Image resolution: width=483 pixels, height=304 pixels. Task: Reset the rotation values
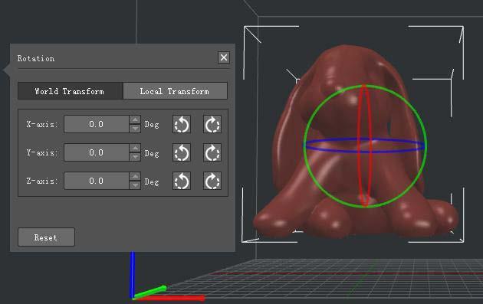pyautogui.click(x=46, y=237)
